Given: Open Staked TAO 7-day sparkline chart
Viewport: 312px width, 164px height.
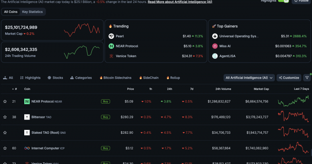Looking at the screenshot, I should coord(293,132).
